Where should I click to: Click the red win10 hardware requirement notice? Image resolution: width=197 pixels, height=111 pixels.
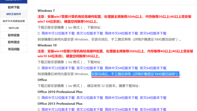pyautogui.click(x=115, y=54)
